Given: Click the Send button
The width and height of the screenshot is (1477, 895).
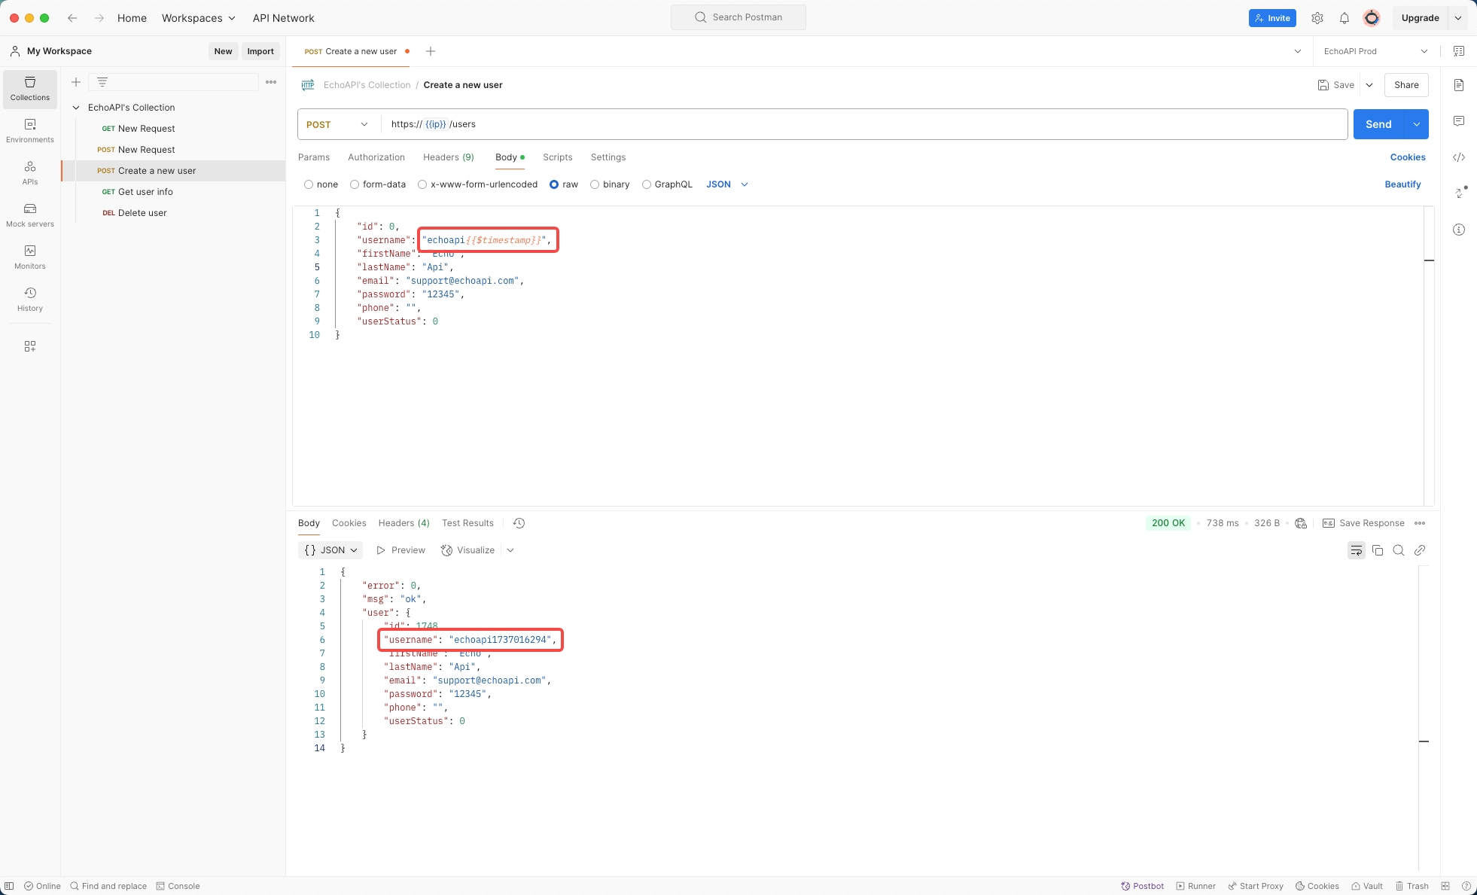Looking at the screenshot, I should click(1379, 124).
